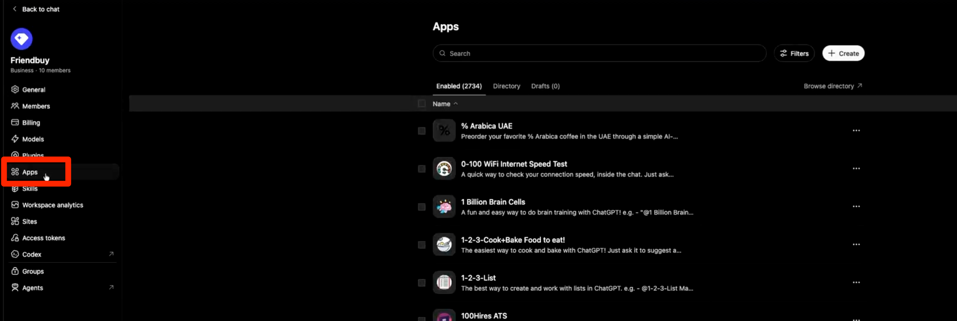Sort apps by the Name column header
Screen dimensions: 957x321
point(445,104)
